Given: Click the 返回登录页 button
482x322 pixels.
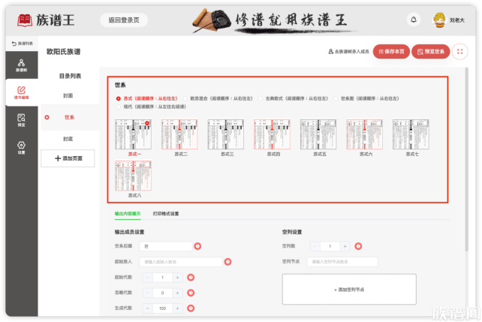Looking at the screenshot, I should (124, 20).
